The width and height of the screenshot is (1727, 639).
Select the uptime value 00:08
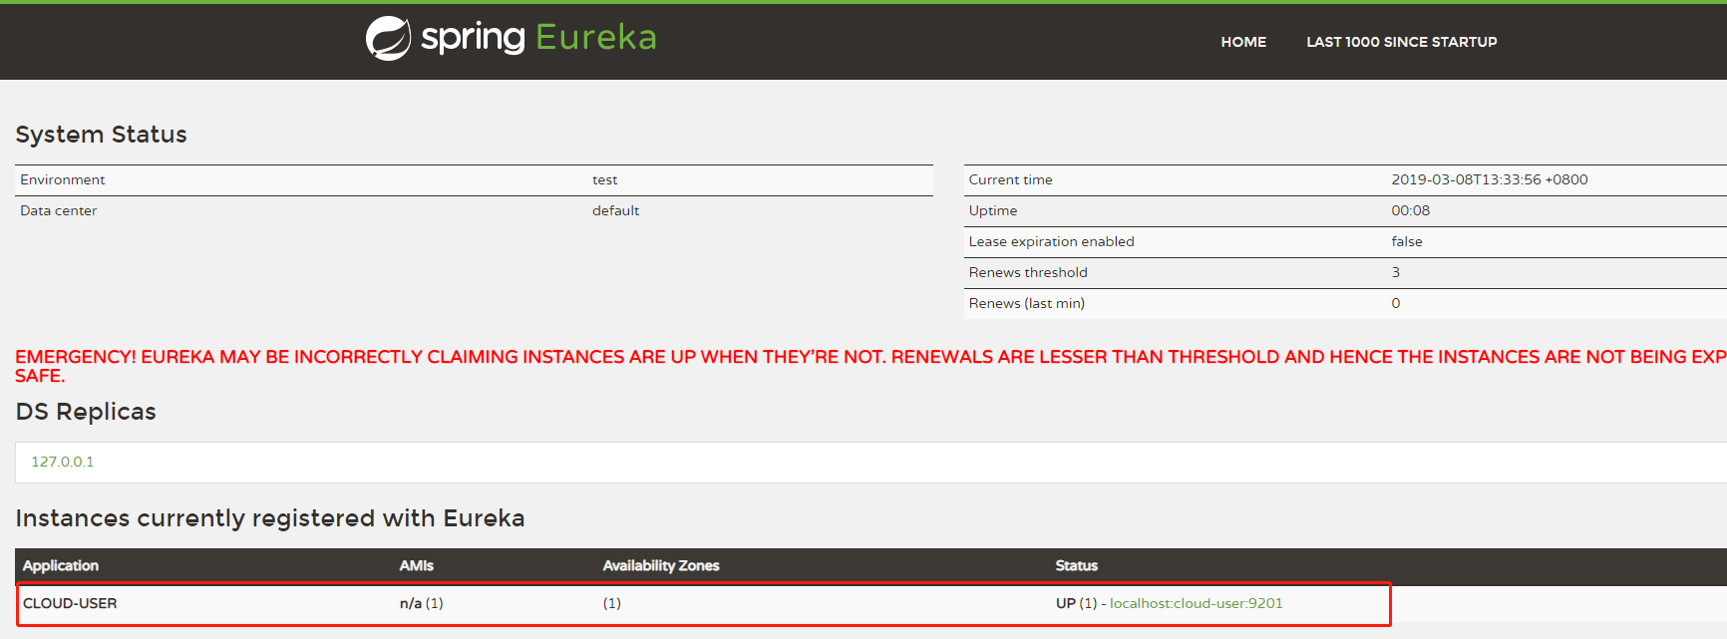[x=1410, y=210]
